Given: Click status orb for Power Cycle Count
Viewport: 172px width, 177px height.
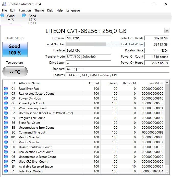Looking at the screenshot, I should click(x=6, y=103).
